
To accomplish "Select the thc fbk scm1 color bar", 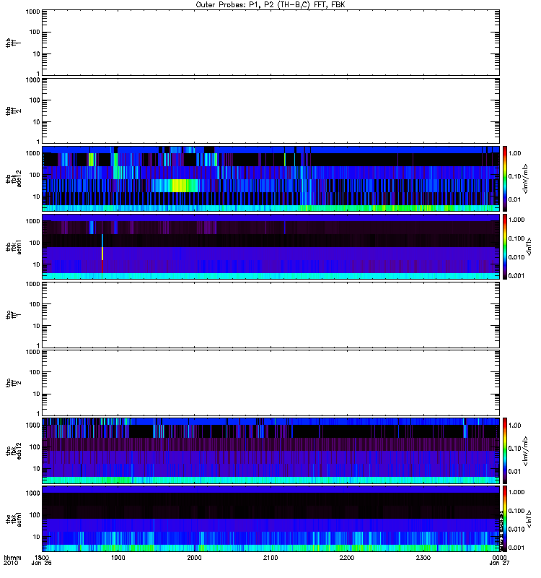I will [505, 519].
